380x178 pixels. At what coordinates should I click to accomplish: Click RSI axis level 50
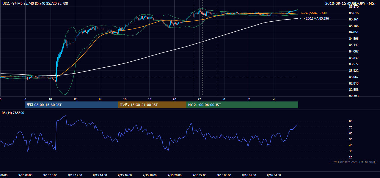pyautogui.click(x=351, y=139)
